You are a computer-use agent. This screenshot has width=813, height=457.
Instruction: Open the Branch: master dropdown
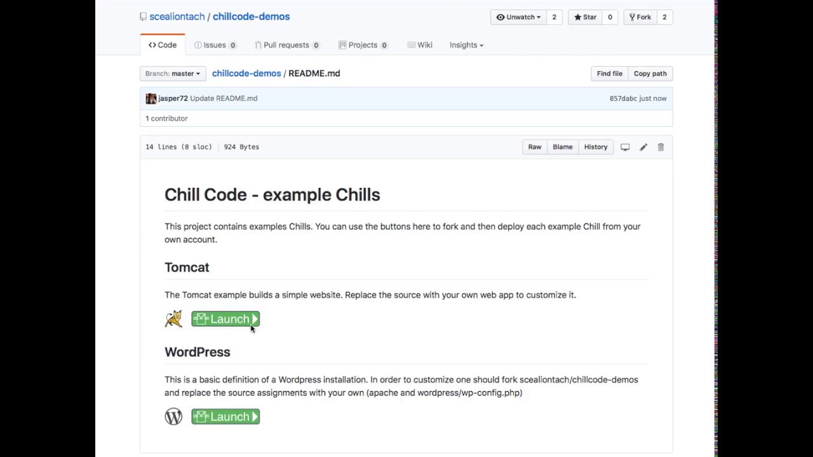(172, 74)
